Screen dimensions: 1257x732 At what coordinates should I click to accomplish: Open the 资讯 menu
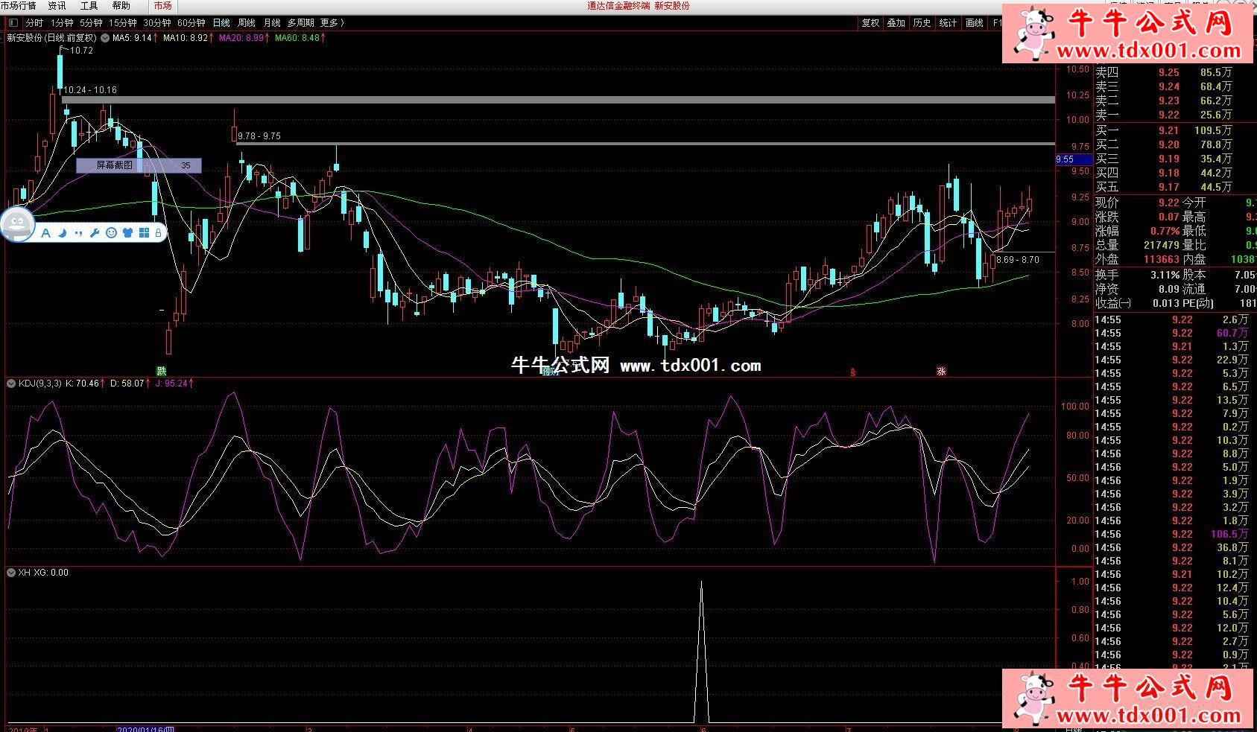(x=57, y=5)
